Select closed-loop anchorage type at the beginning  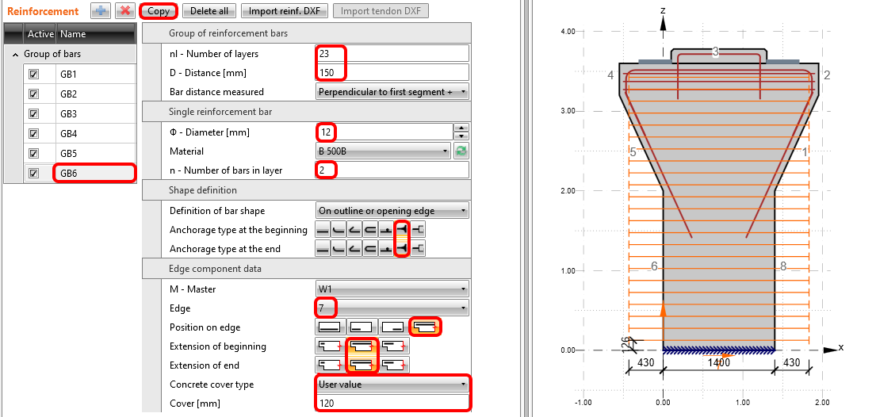pos(370,230)
